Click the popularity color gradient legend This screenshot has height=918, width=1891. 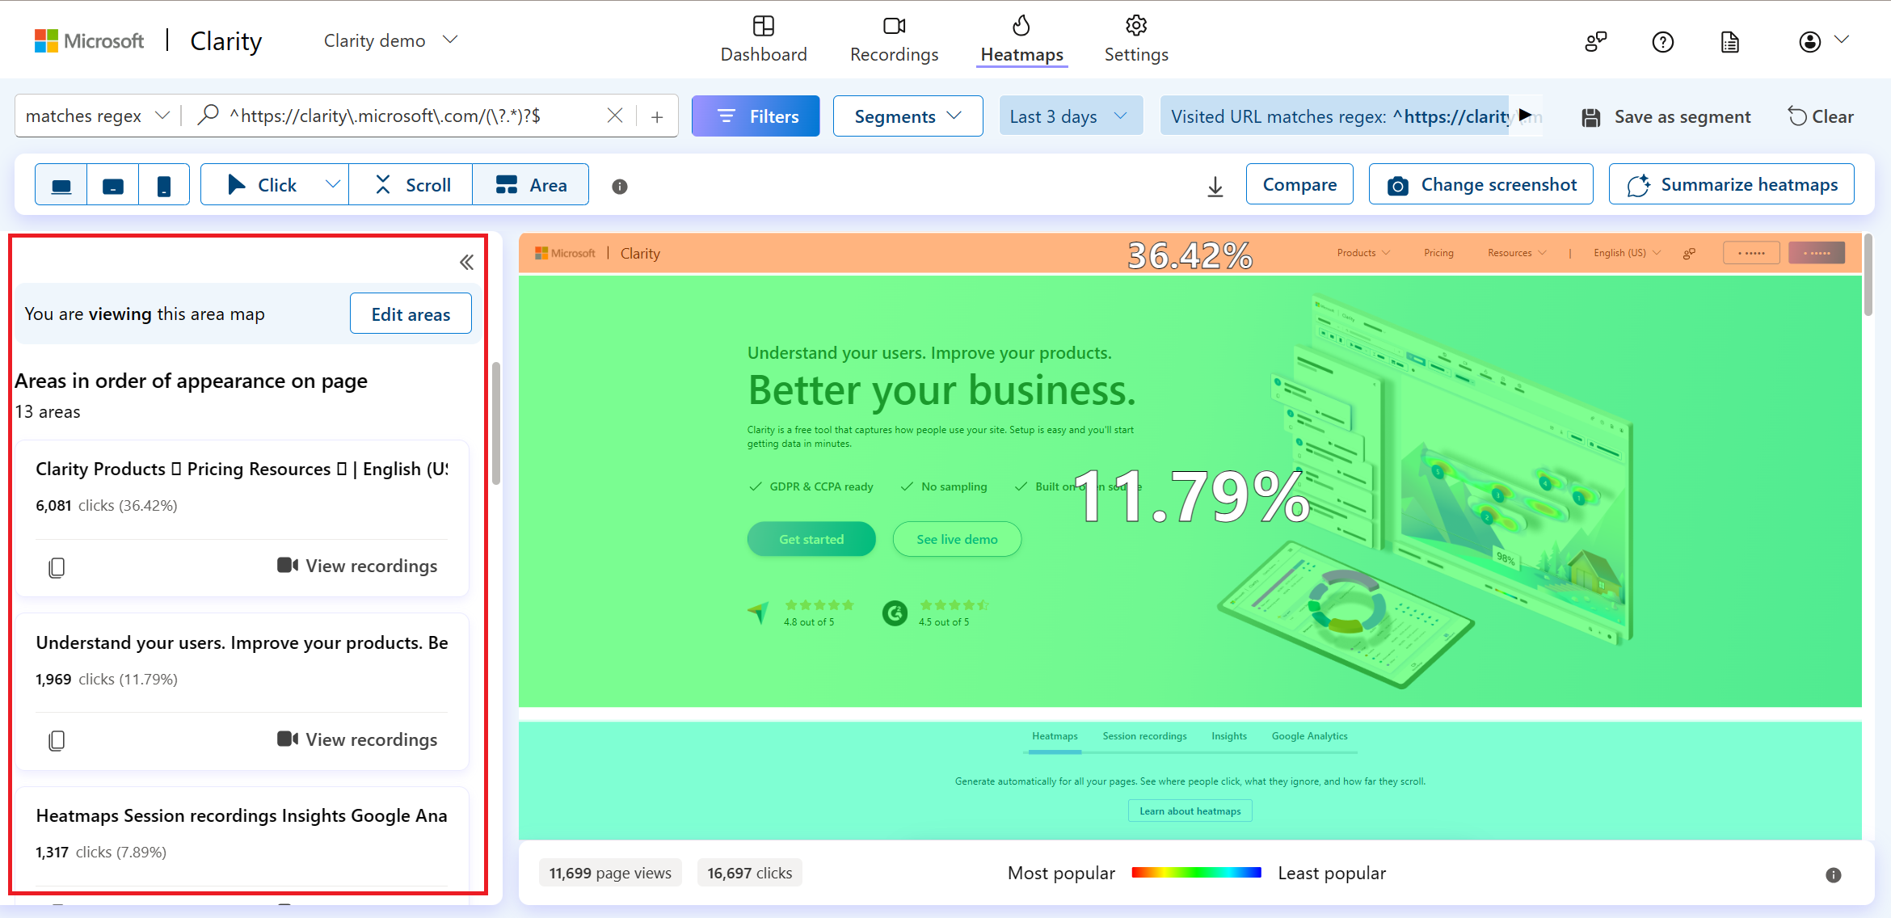(1196, 873)
